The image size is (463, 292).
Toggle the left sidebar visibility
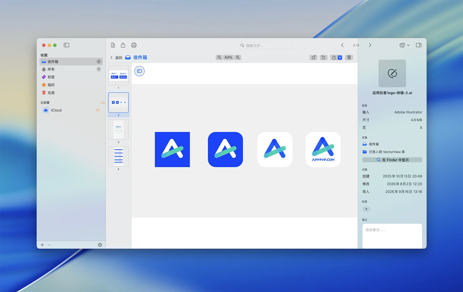pyautogui.click(x=66, y=45)
